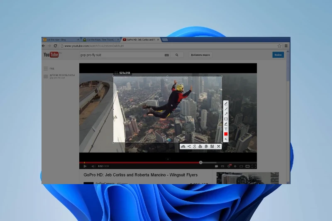Share the screenshot on social networks
This screenshot has height=221, width=332.
189,146
